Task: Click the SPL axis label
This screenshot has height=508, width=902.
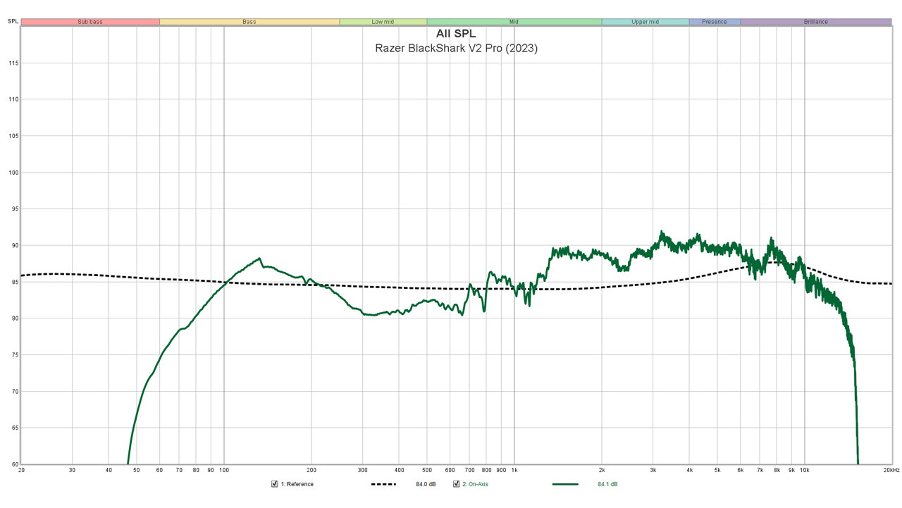Action: (13, 22)
